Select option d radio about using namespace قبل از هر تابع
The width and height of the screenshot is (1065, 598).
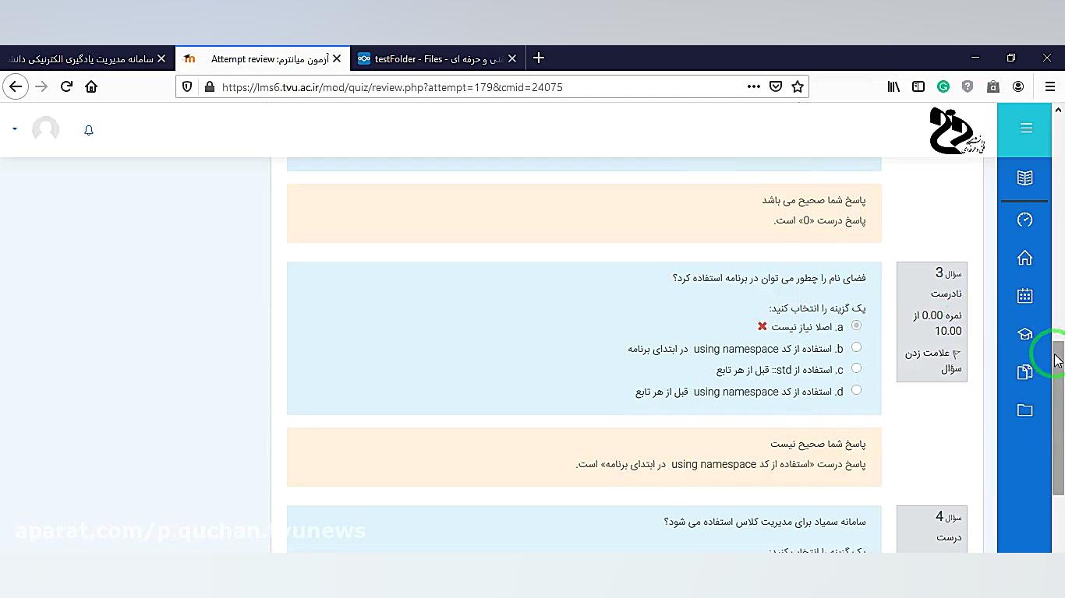pos(856,390)
